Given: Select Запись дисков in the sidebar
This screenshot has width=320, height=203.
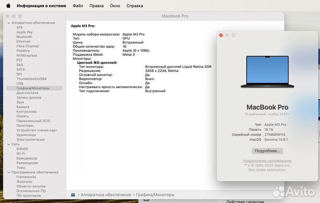Looking at the screenshot, I should tap(29, 98).
